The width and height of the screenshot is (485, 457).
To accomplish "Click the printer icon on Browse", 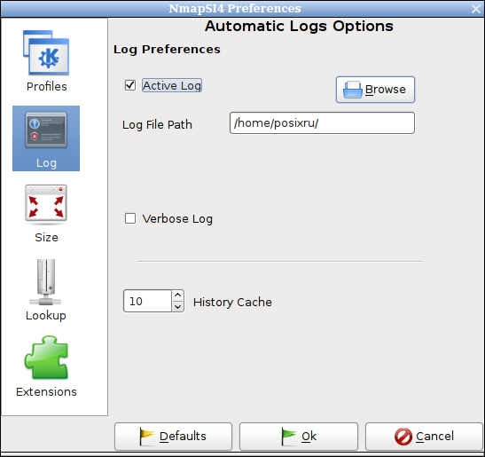I will coord(352,90).
